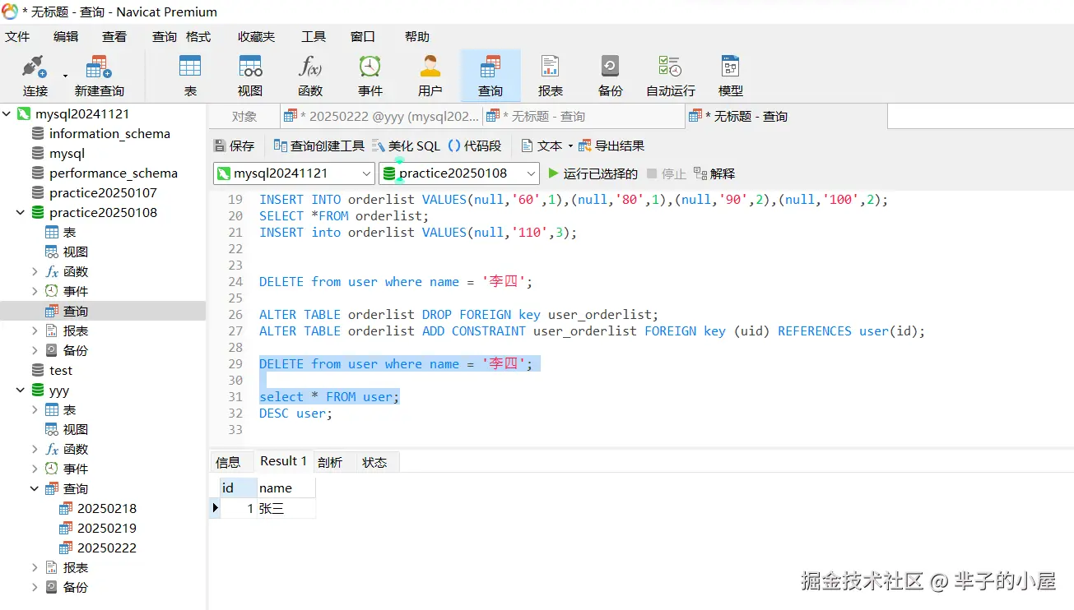Image resolution: width=1074 pixels, height=610 pixels.
Task: Open 代码段 (Code Snippets) panel
Action: (475, 146)
